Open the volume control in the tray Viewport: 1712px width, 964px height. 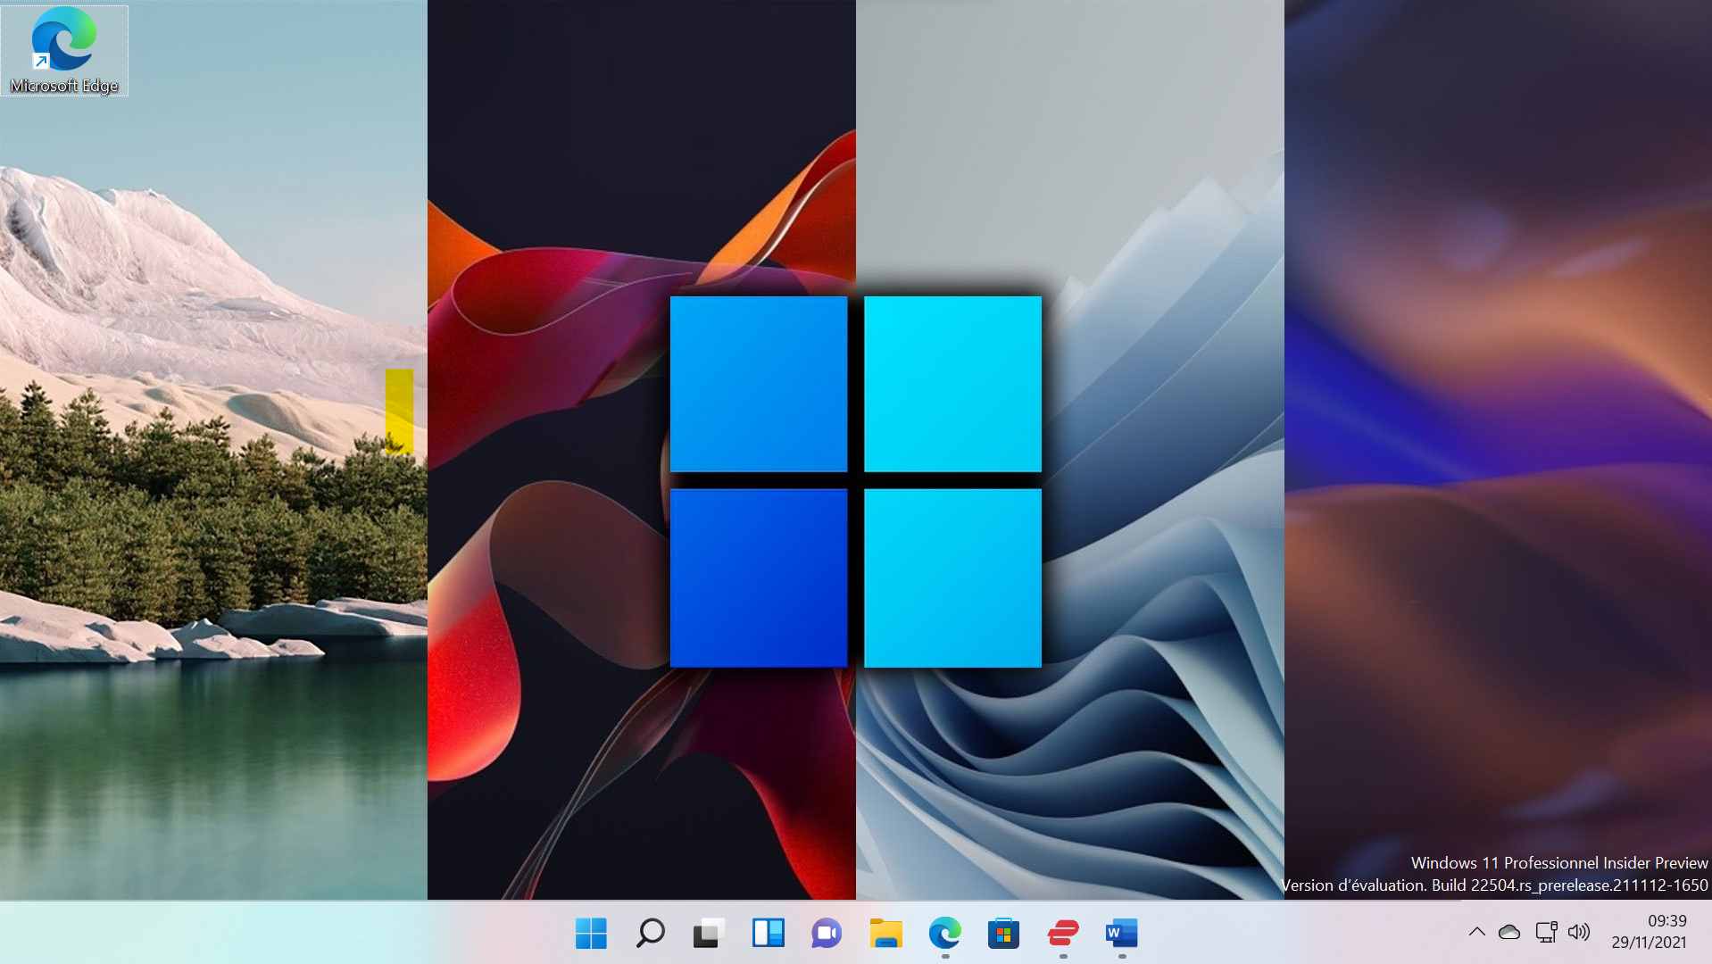pos(1579,932)
